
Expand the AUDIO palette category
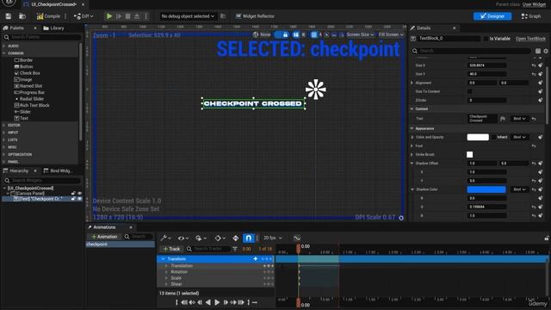[x=4, y=46]
